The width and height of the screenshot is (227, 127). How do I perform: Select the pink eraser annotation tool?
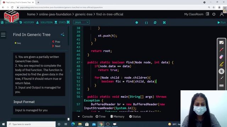coord(221,57)
